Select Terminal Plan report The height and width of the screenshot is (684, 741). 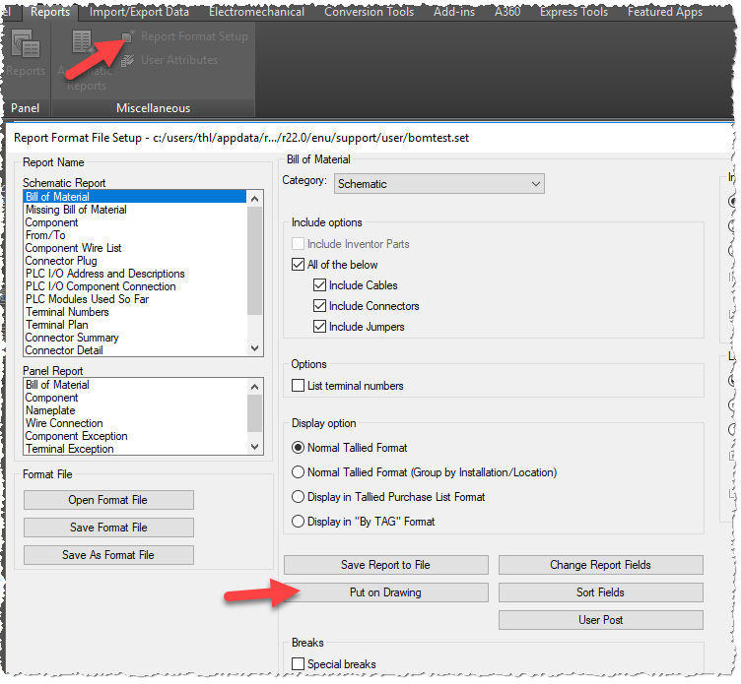tap(135, 325)
